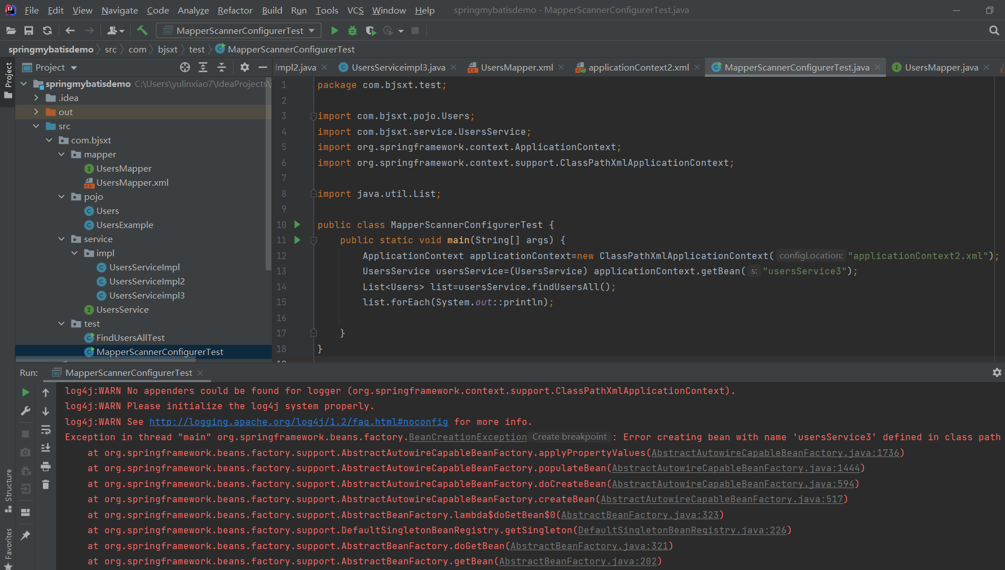Toggle the Project tool window stripe button

click(8, 80)
